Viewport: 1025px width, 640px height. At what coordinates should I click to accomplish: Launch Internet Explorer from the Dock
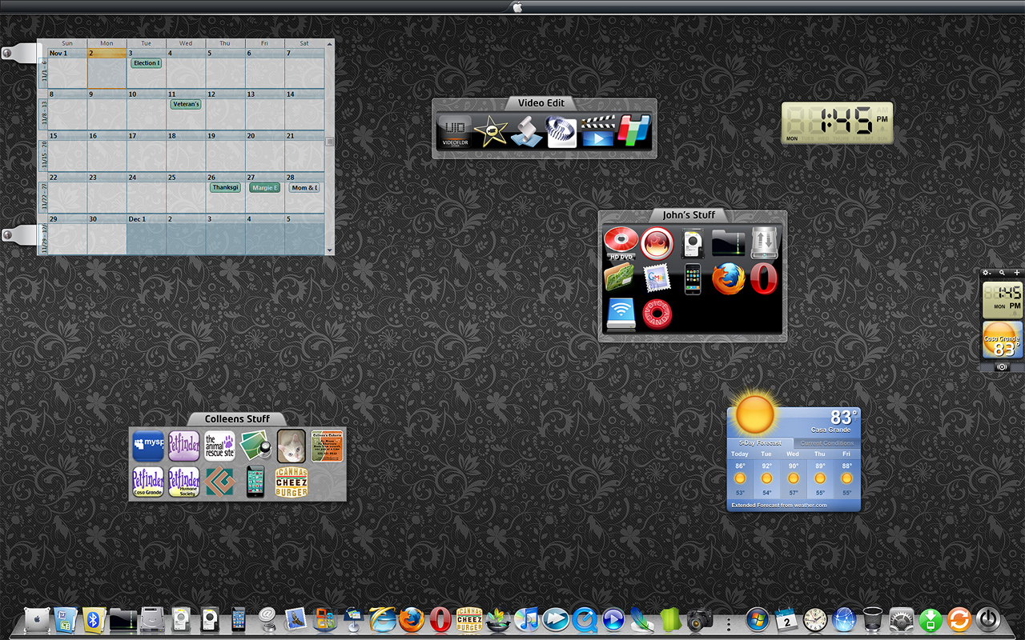(383, 620)
